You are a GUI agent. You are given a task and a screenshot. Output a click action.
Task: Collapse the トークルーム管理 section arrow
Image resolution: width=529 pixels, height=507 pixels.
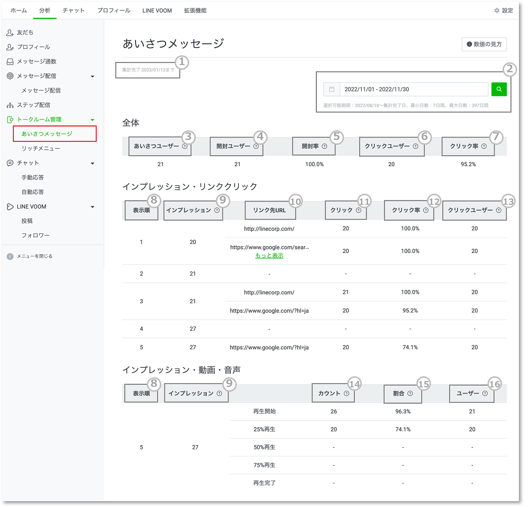point(93,120)
